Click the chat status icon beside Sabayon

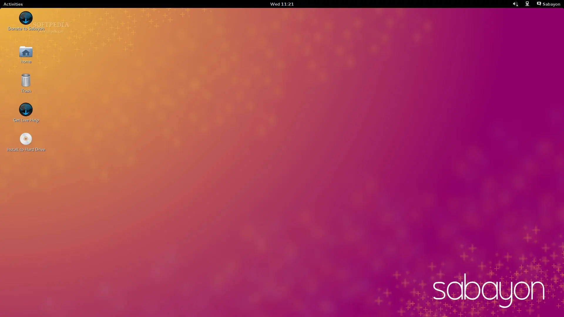[x=539, y=4]
